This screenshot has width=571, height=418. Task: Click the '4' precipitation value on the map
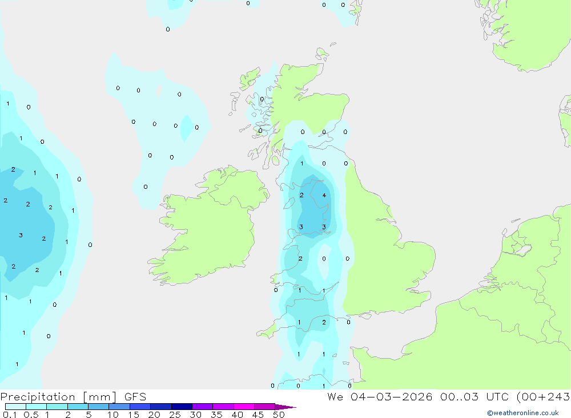click(324, 196)
